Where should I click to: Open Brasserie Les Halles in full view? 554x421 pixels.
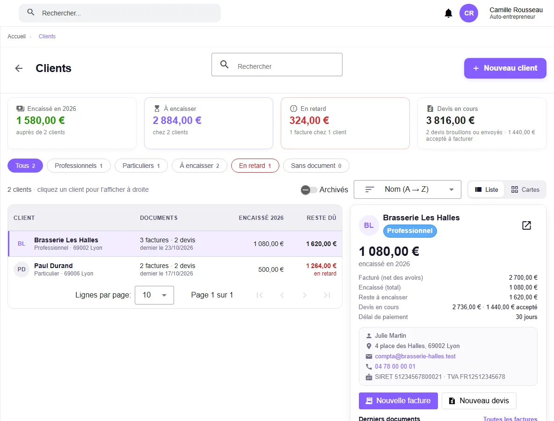pos(526,225)
